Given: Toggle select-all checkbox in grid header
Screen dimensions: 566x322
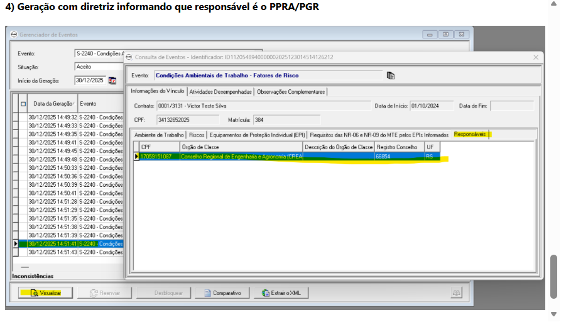Looking at the screenshot, I should [23, 104].
